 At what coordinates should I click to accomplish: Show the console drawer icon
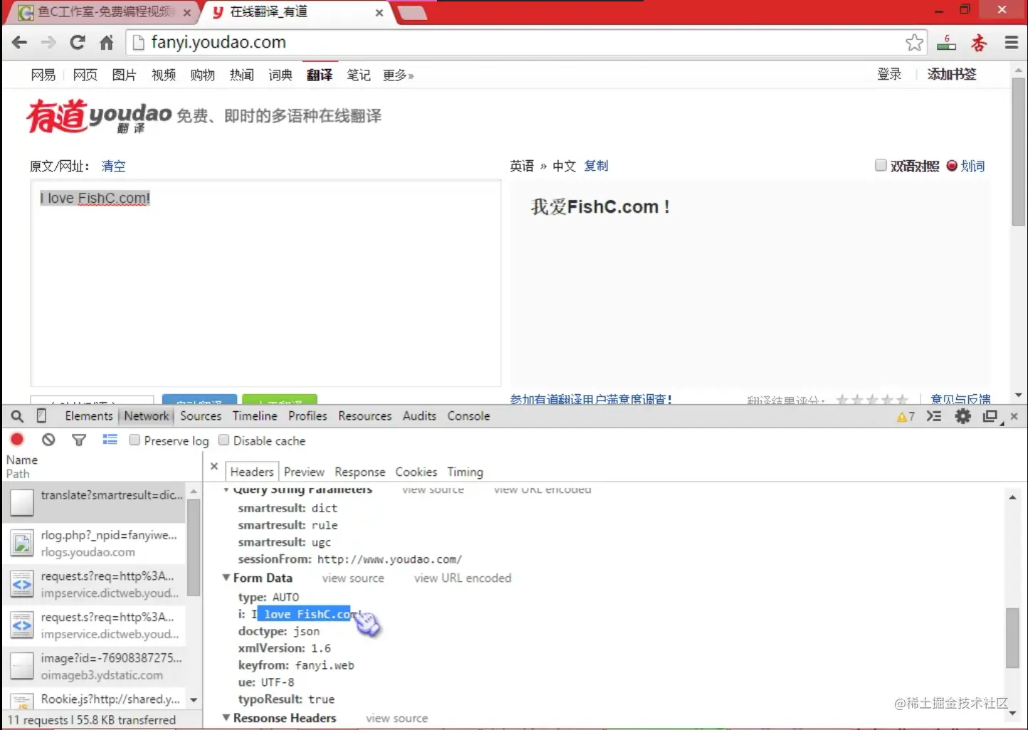click(934, 416)
